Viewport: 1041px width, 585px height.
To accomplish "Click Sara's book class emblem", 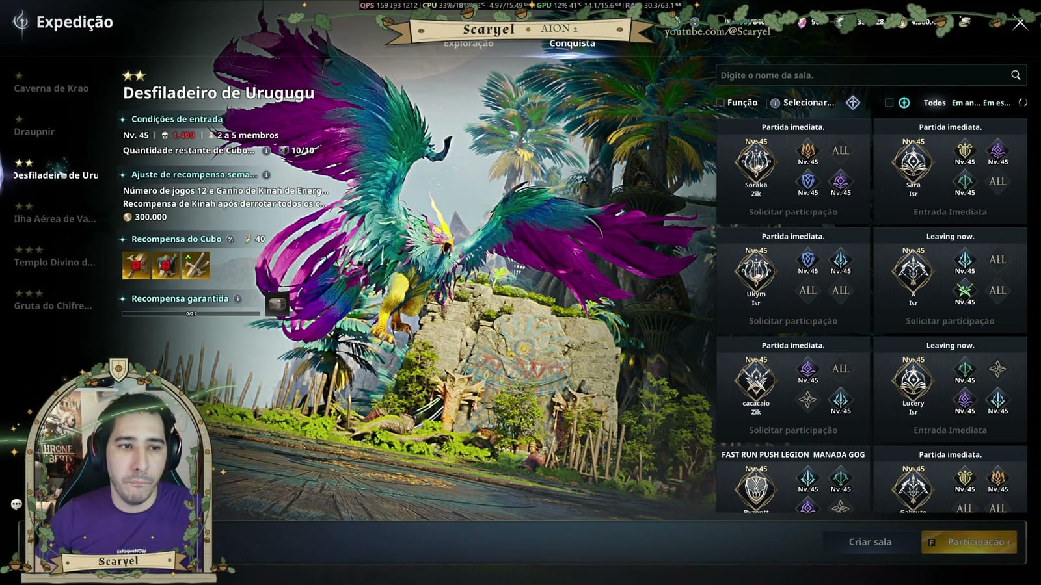I will (913, 161).
